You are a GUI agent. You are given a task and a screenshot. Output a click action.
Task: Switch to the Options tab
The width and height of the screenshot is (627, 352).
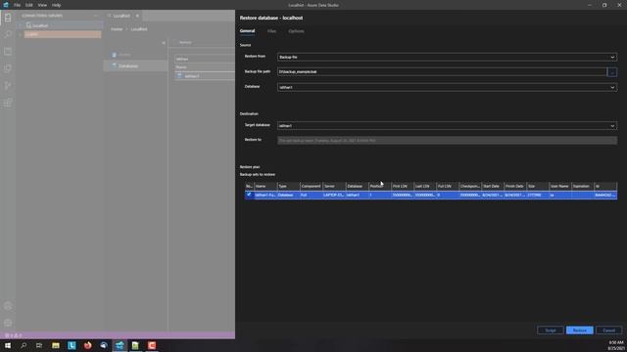[296, 30]
